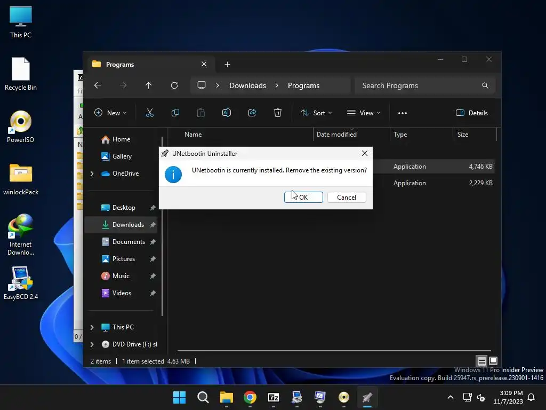Viewport: 546px width, 410px height.
Task: Expand DVD Drive (F:) tree node
Action: tap(92, 344)
